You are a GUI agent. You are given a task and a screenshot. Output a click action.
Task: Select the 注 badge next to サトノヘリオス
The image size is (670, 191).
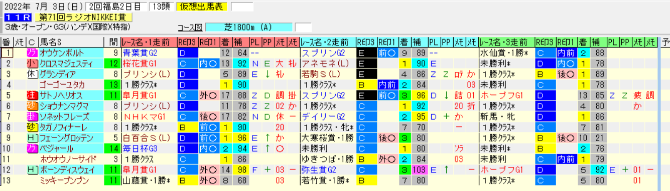coord(32,95)
